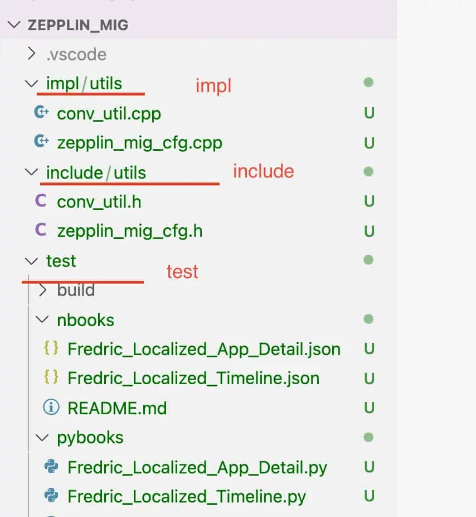
Task: Click the C icon beside zepplin_mig_cfg.h
Action: (41, 231)
